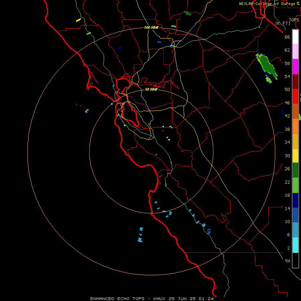
Task: Click the 18 scale label
Action: click(287, 195)
